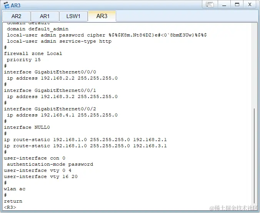
Task: Click the 'AR3' title bar text
Action: coord(15,5)
